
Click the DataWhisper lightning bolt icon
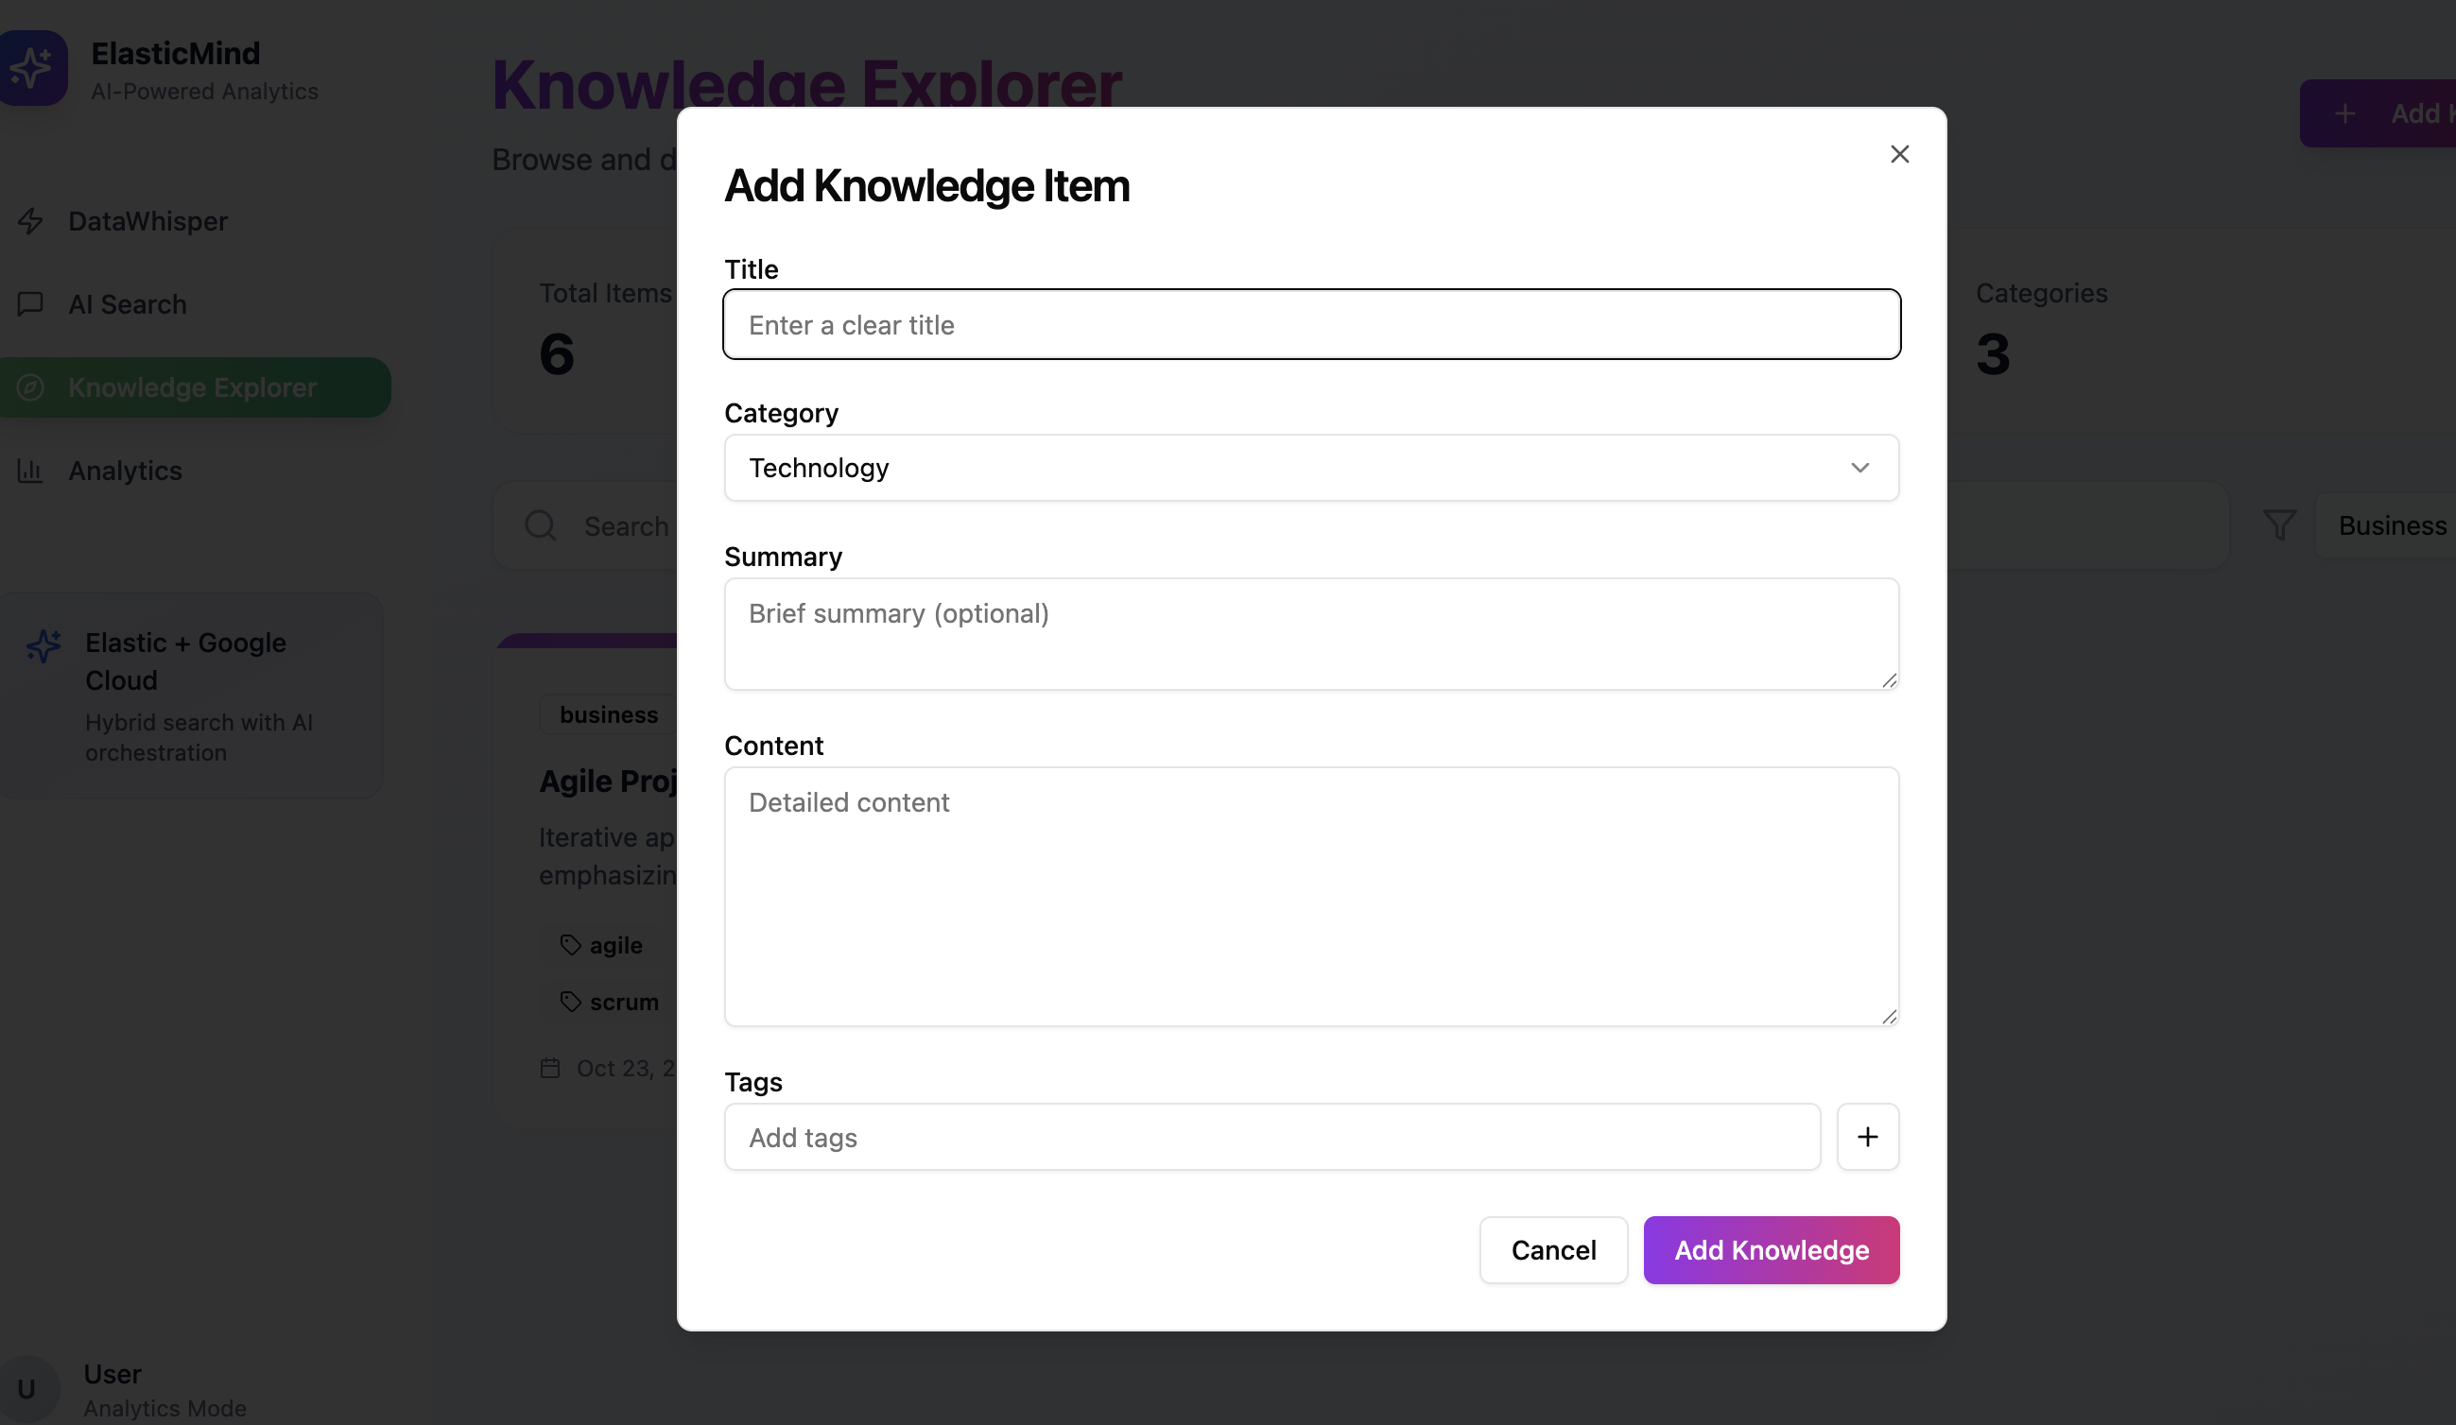pyautogui.click(x=30, y=221)
